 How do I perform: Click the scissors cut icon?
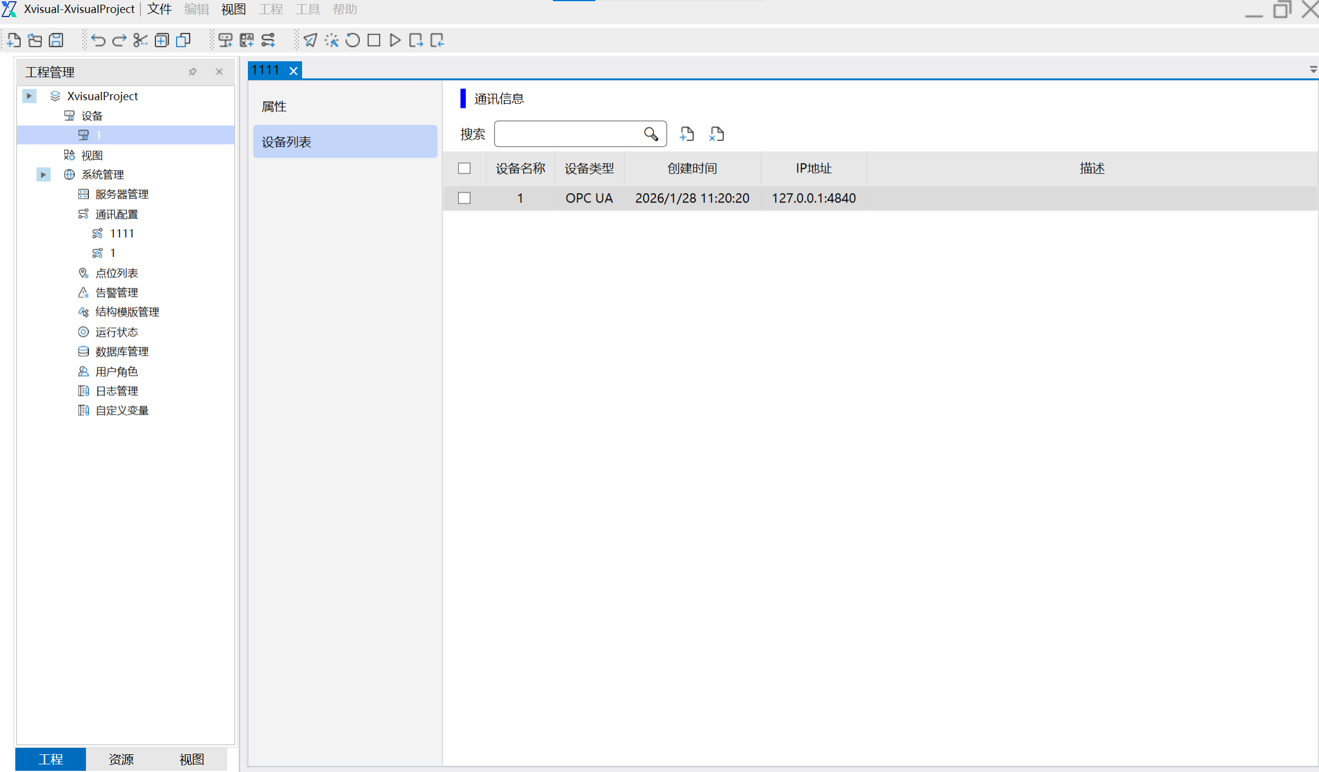click(140, 40)
